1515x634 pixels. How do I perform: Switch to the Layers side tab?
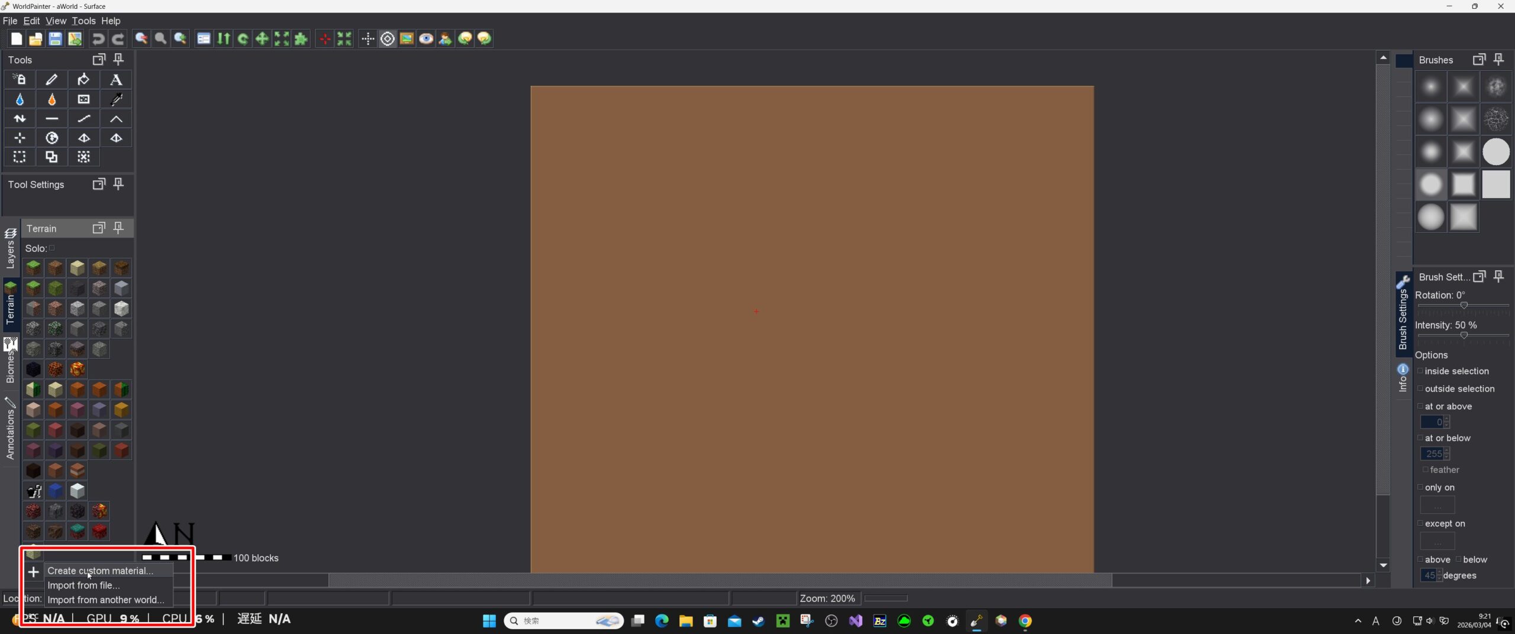pos(10,248)
